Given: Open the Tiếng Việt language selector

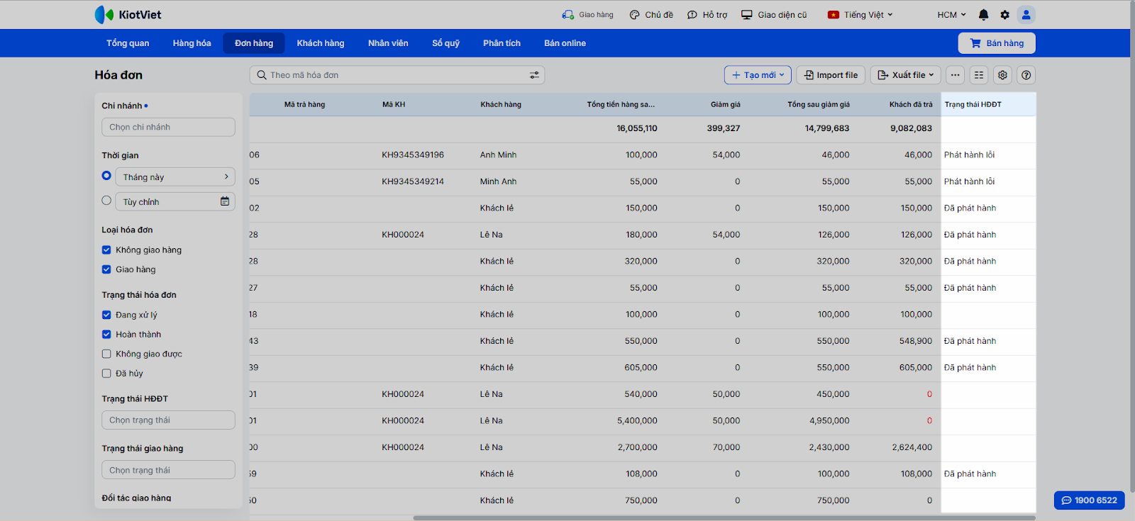Looking at the screenshot, I should pyautogui.click(x=860, y=15).
